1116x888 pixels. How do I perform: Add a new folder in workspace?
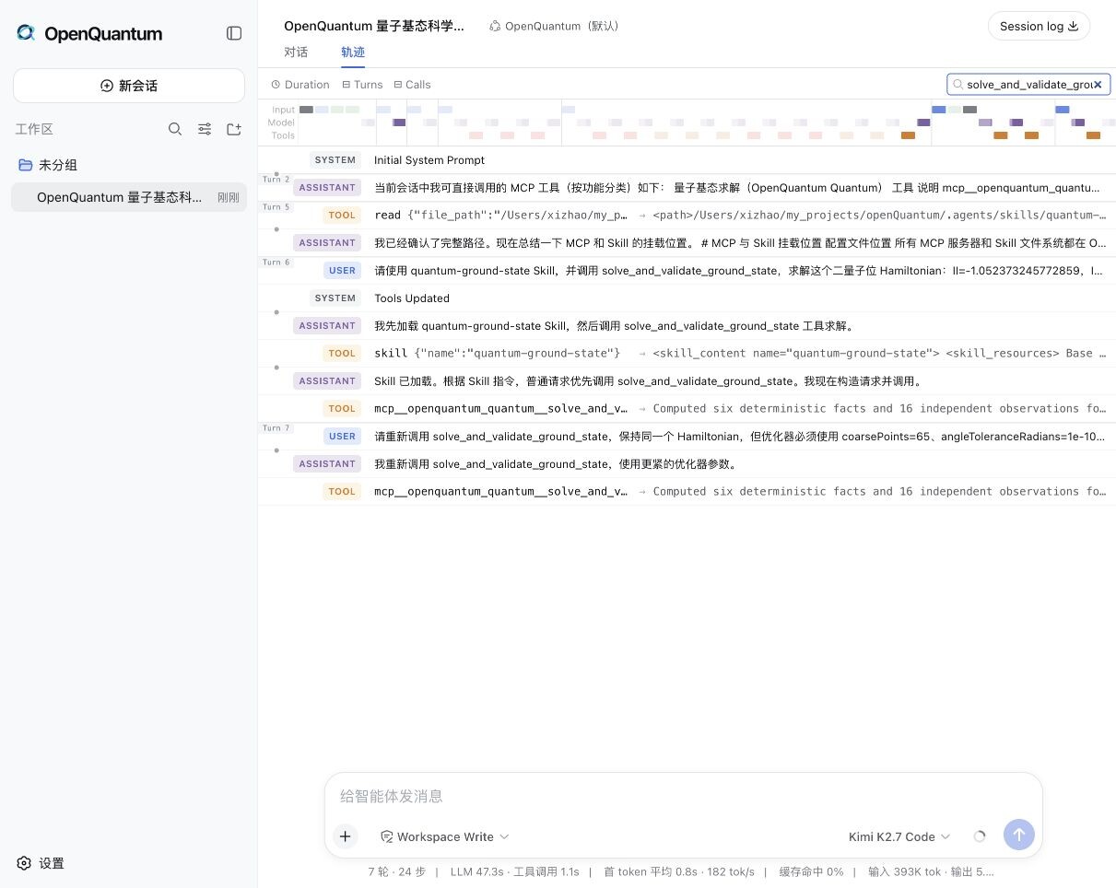234,129
